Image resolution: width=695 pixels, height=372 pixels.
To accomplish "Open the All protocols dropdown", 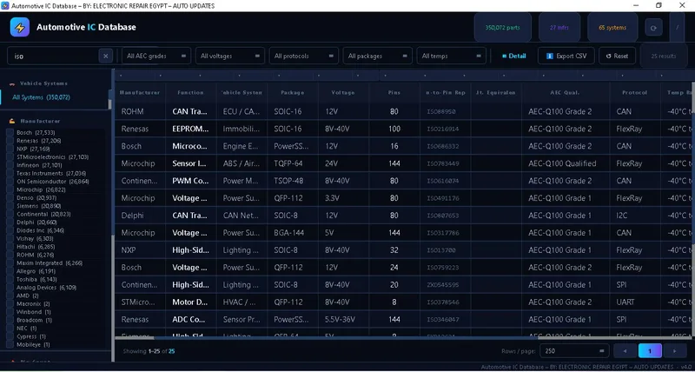I will [x=303, y=56].
